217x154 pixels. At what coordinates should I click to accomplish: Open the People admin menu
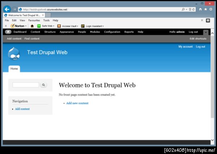pos(82,32)
